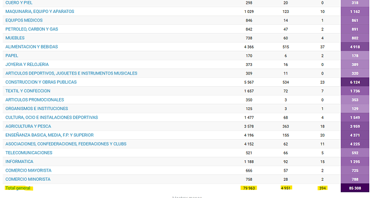Click purple total cell 1 295
This screenshot has width=372, height=198.
355,161
